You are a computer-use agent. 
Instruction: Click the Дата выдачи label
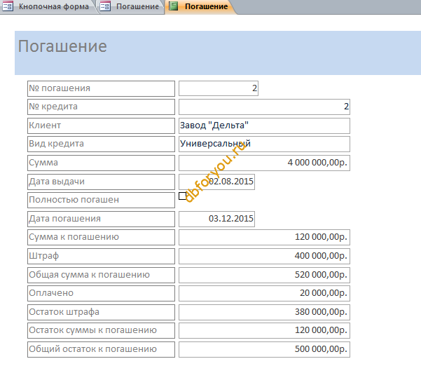(101, 182)
